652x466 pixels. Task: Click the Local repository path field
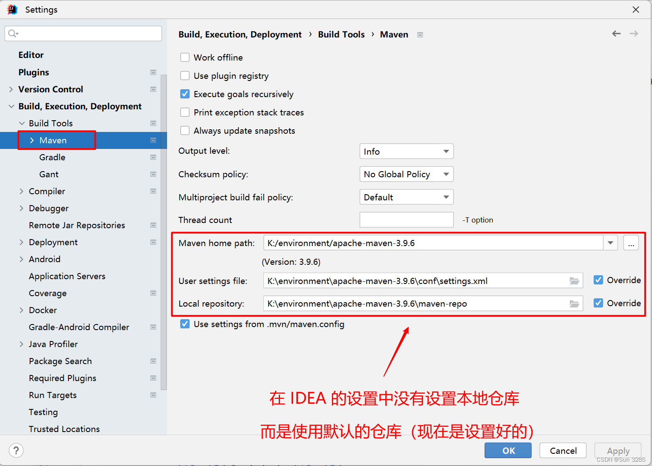pyautogui.click(x=423, y=304)
